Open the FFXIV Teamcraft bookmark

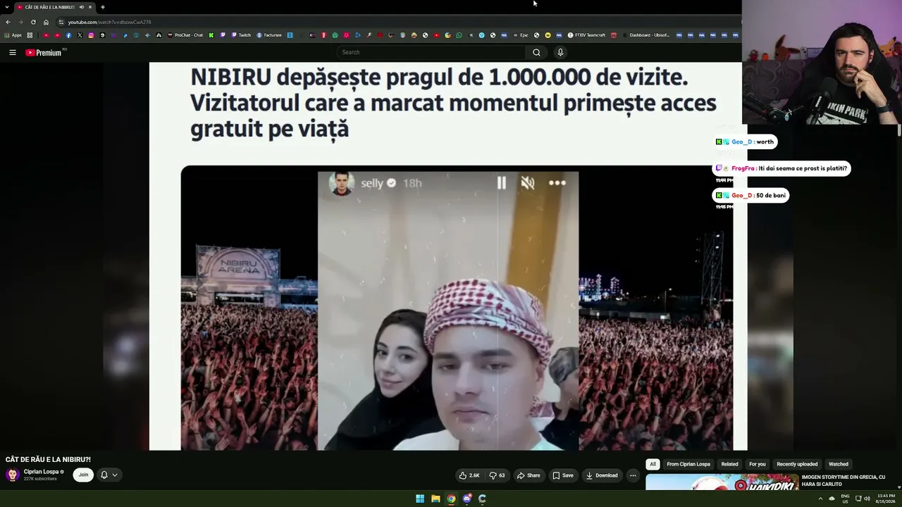(586, 35)
